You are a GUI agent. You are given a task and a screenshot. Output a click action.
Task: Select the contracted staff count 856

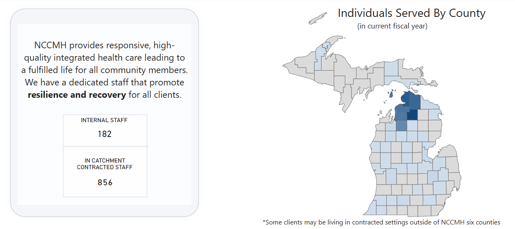pyautogui.click(x=105, y=182)
